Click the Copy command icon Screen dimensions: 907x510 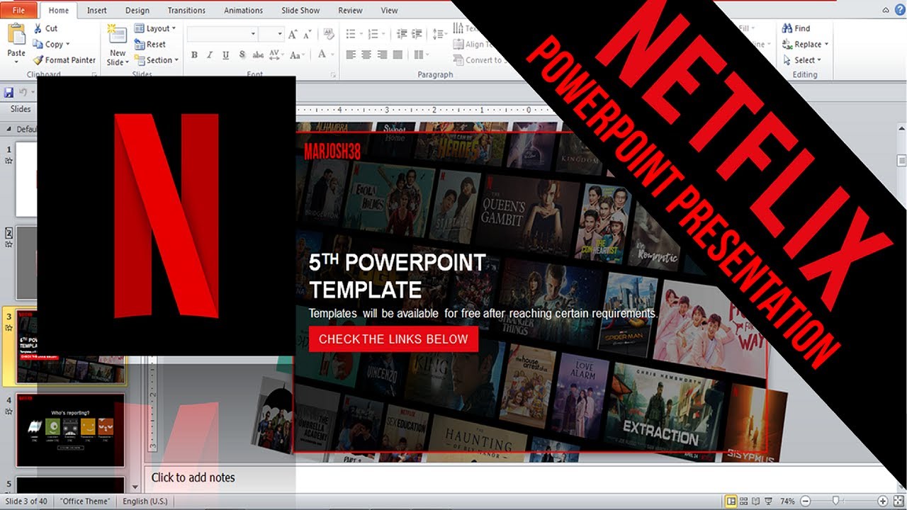pos(38,44)
